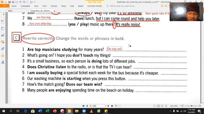Open the Attachments paperclip panel
The width and height of the screenshot is (204, 114).
point(3,49)
